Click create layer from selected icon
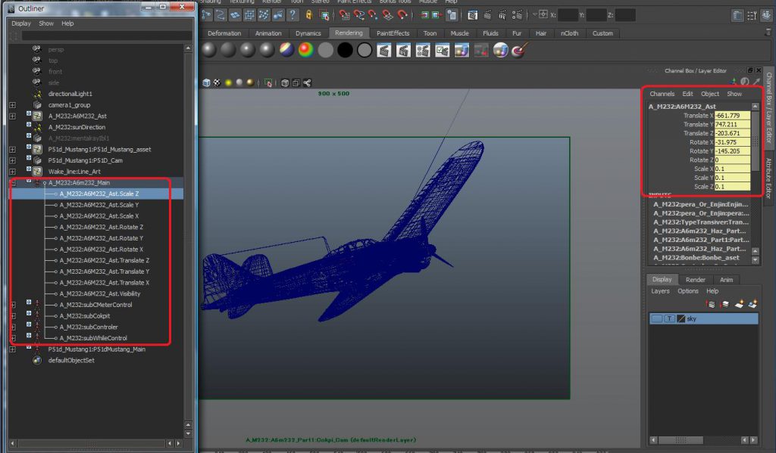The width and height of the screenshot is (776, 453). coord(753,304)
